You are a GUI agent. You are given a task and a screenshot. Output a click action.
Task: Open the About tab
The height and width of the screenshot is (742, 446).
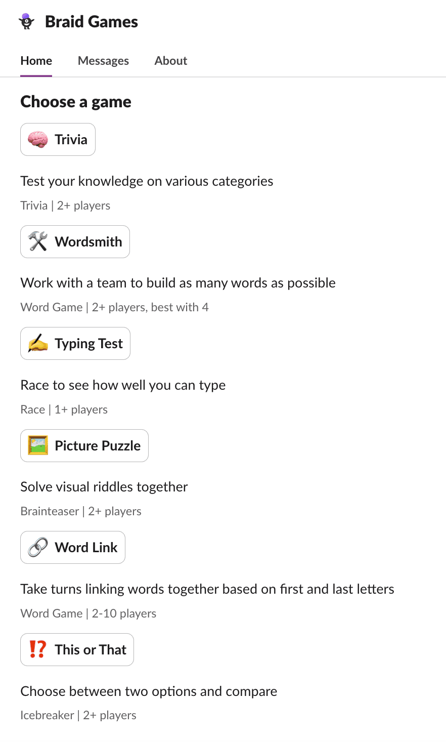click(x=171, y=61)
